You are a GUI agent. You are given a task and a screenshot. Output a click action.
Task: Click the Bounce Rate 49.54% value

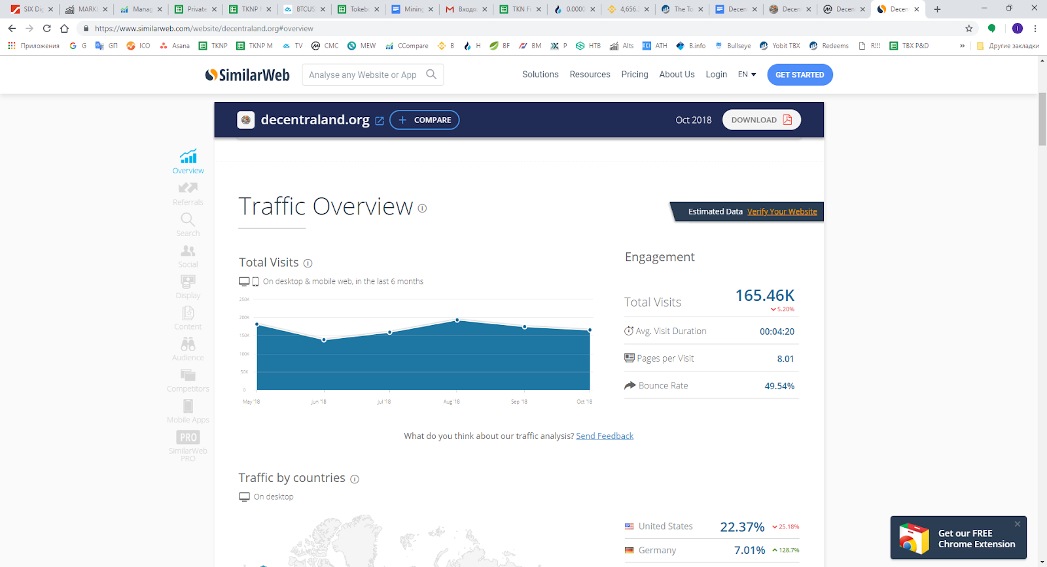tap(779, 386)
